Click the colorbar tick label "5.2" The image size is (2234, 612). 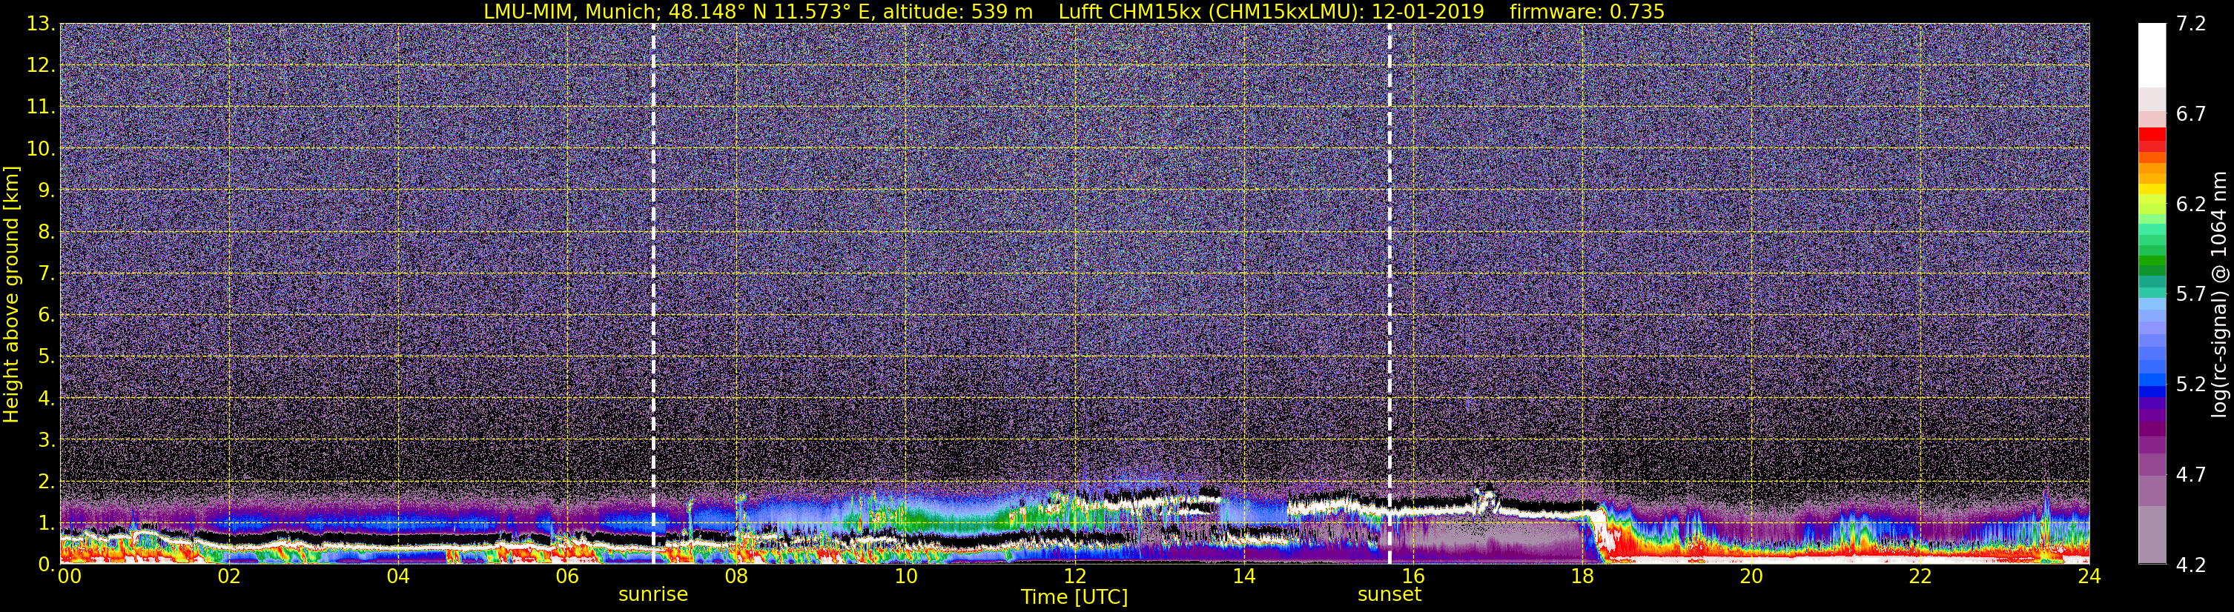(x=2191, y=385)
